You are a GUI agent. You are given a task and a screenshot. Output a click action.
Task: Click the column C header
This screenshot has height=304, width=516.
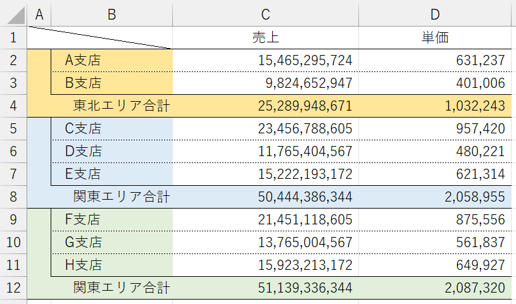[x=265, y=14]
